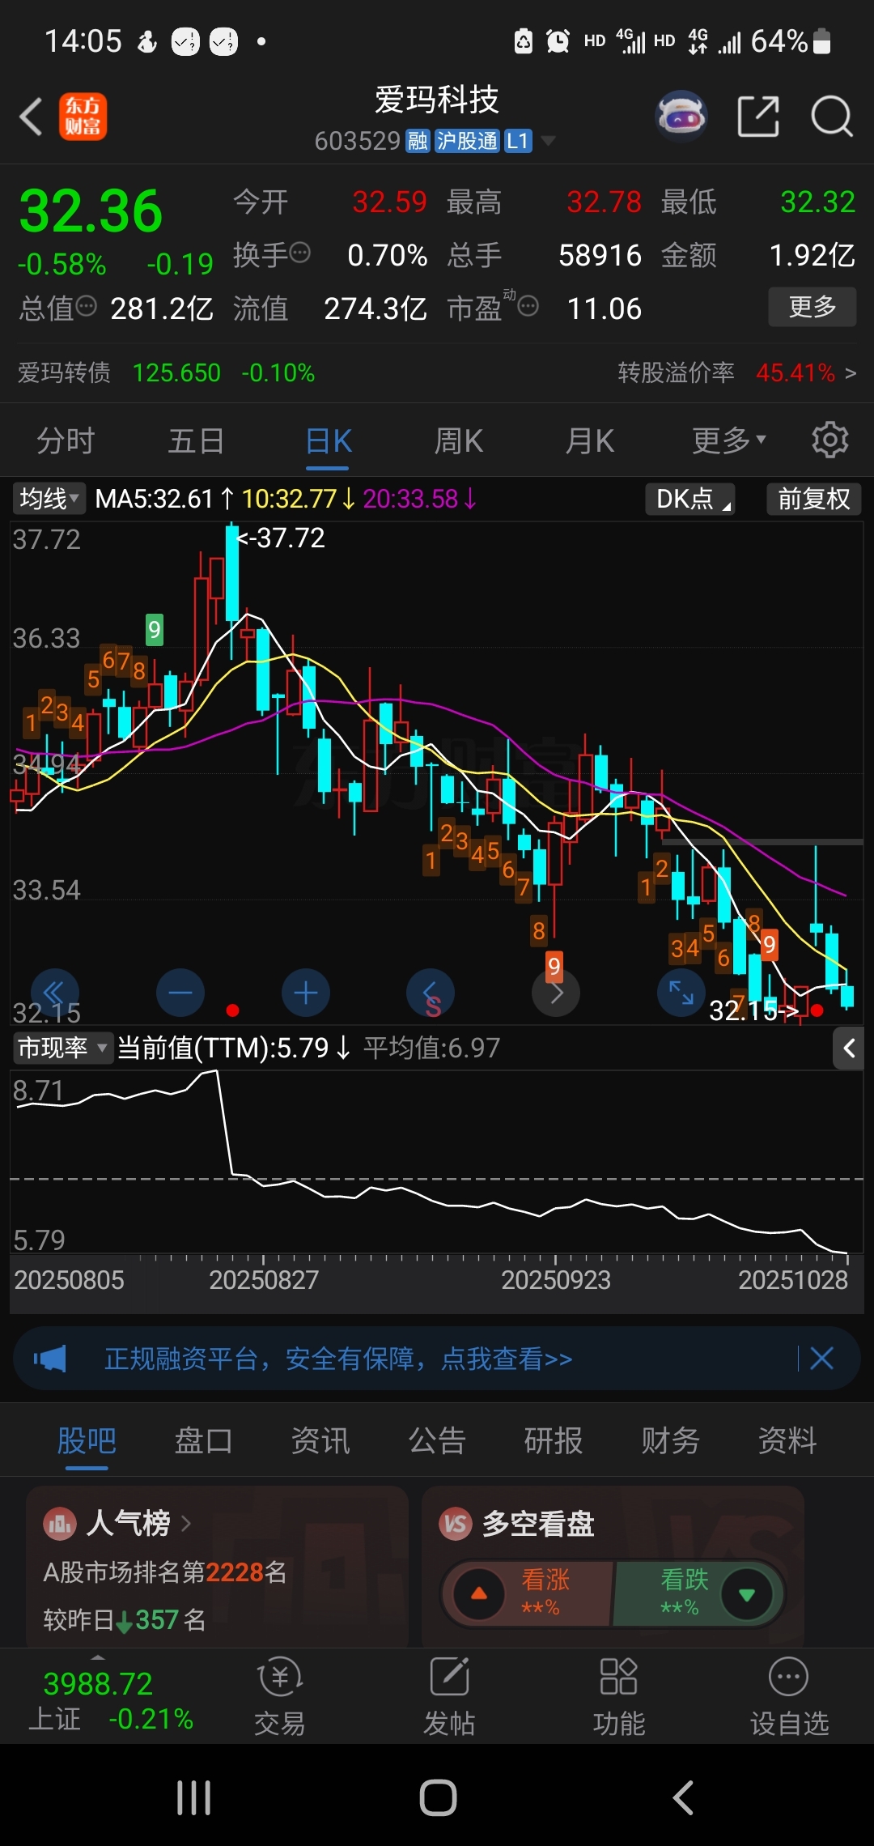Tap 设自选 add to watchlist
Viewport: 874px width, 1846px height.
point(789,1695)
